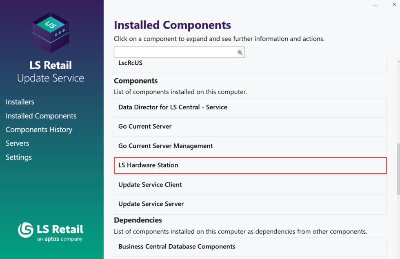The image size is (400, 259).
Task: Expand the LscRcUS entry
Action: (250, 64)
